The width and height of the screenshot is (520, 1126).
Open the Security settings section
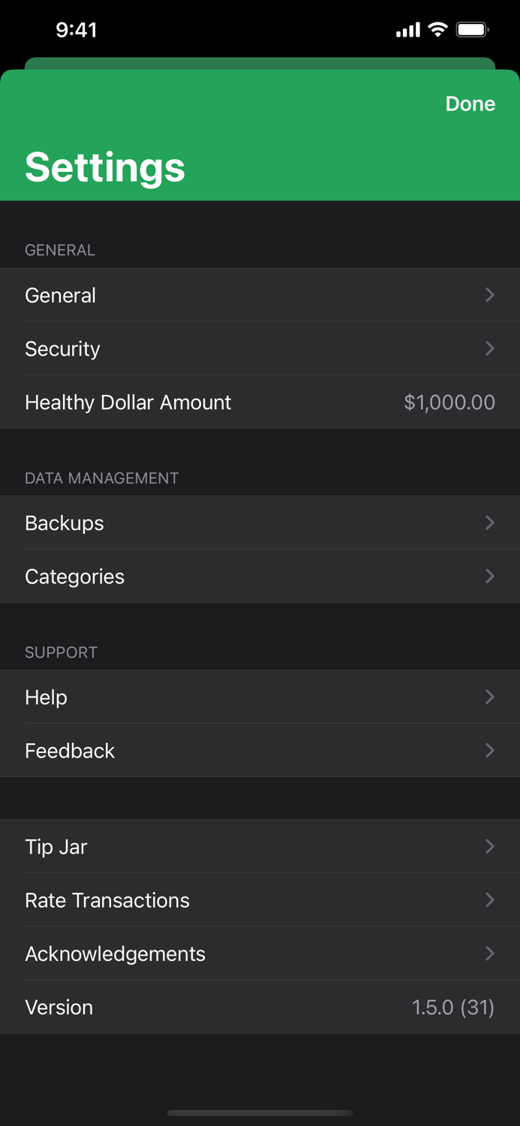tap(62, 348)
